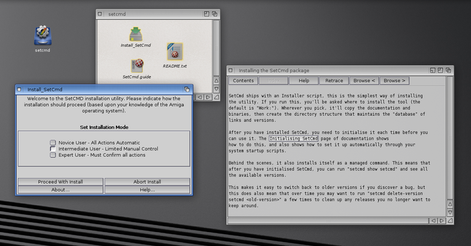The image size is (471, 246).
Task: Browse to next guide page with Browse >
Action: (x=394, y=80)
